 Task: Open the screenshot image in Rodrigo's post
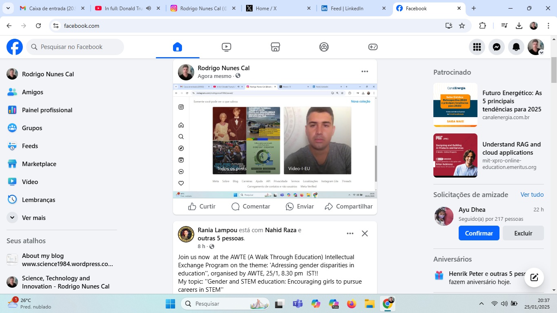click(275, 141)
